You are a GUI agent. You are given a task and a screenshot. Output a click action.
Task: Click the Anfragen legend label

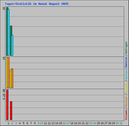click(126, 48)
